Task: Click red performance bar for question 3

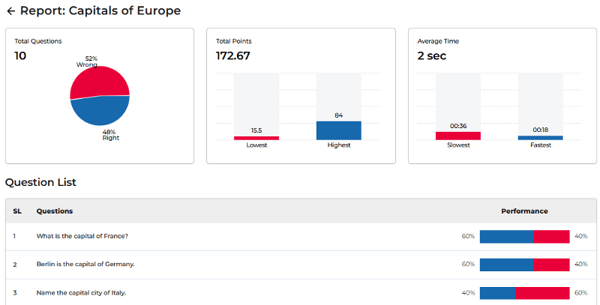Action: (x=542, y=292)
